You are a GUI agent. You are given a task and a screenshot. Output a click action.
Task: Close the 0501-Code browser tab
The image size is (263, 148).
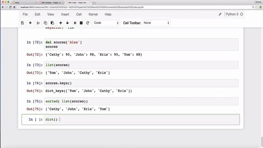coord(90,3)
